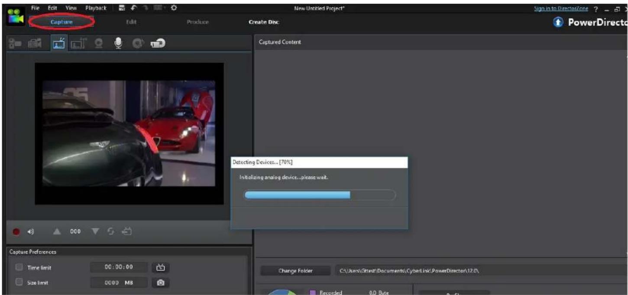
Task: Click the Detecting Devices progress bar
Action: pos(320,195)
